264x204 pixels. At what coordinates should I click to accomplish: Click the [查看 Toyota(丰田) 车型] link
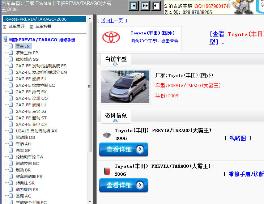click(x=237, y=38)
